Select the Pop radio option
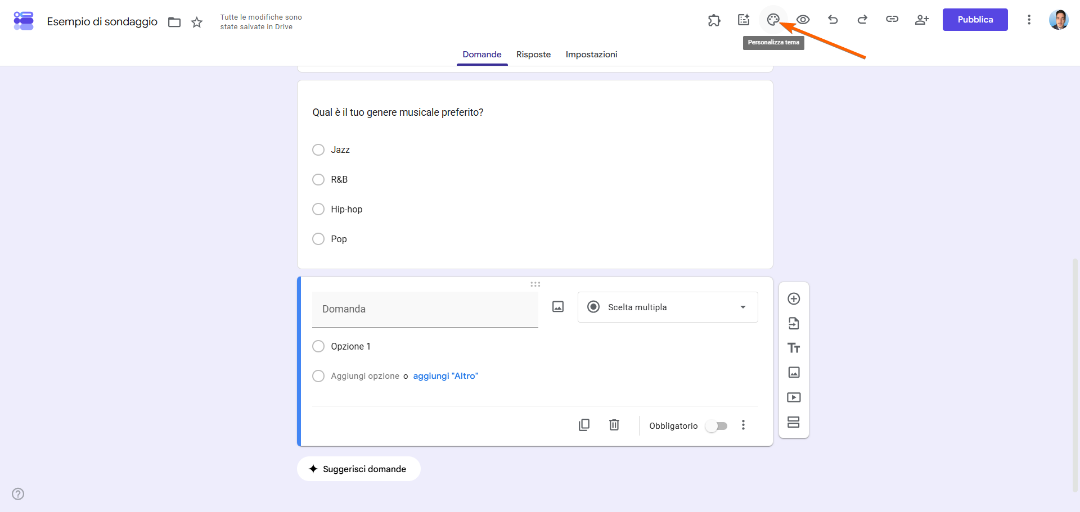Screen dimensions: 1080x512 tap(318, 239)
